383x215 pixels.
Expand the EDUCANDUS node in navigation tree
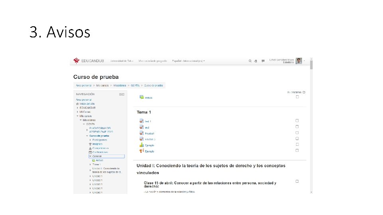coord(77,108)
